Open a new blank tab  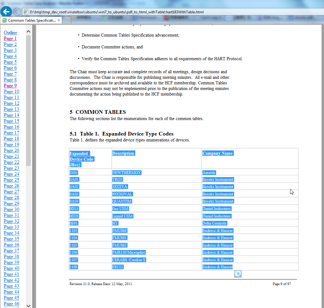click(x=66, y=20)
